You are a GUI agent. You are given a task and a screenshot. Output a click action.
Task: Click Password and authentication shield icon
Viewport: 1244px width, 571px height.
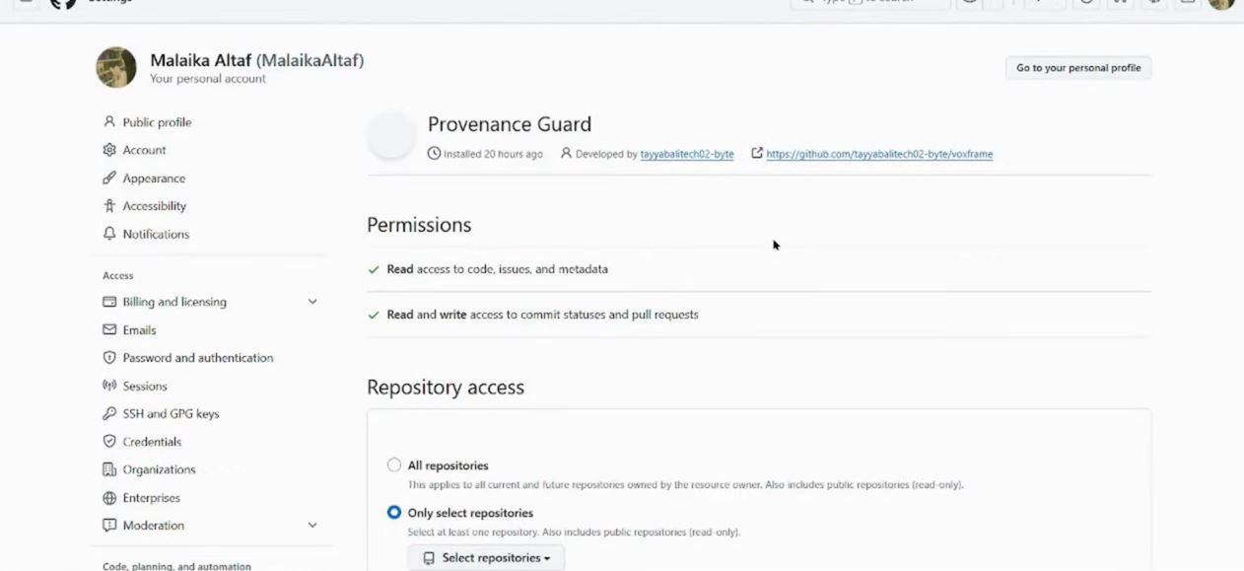109,358
